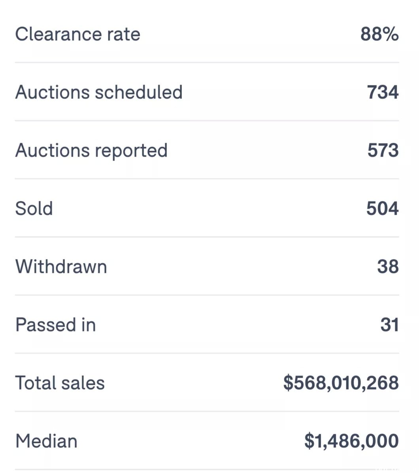Select the Withdrawn row label
This screenshot has height=473, width=419.
[61, 267]
